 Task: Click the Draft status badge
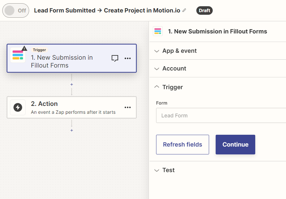204,10
